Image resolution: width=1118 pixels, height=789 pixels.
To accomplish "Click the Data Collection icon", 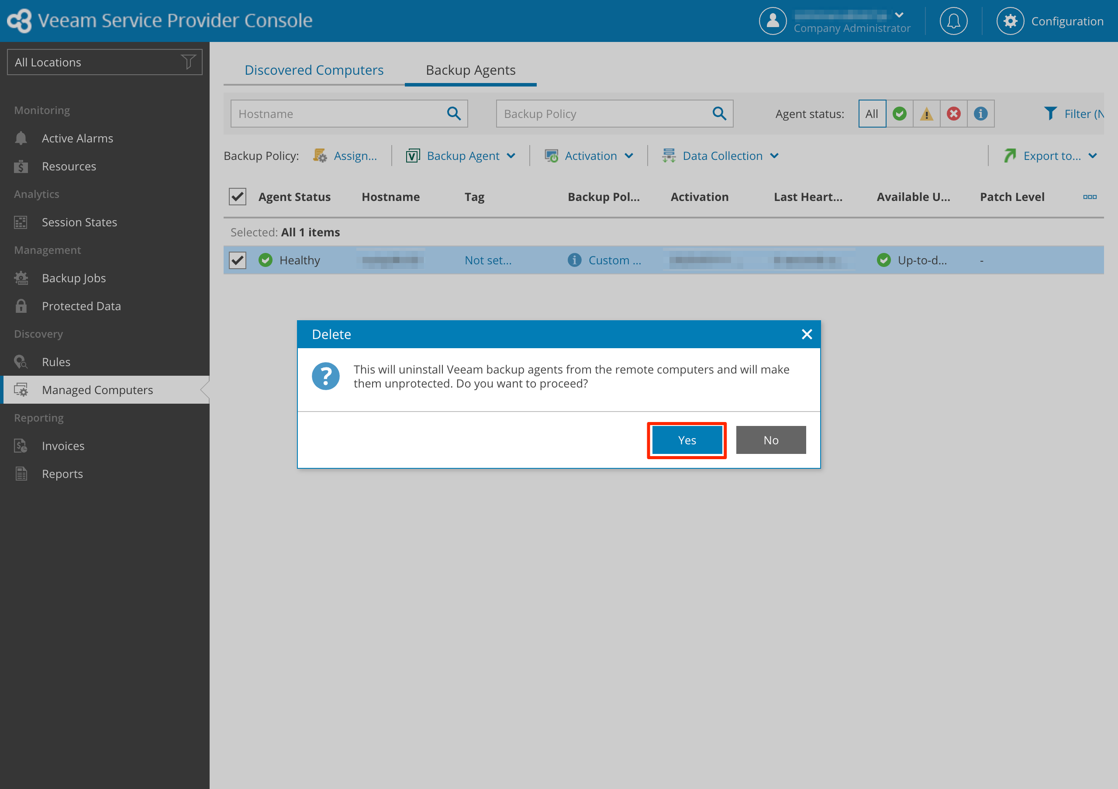I will coord(669,156).
